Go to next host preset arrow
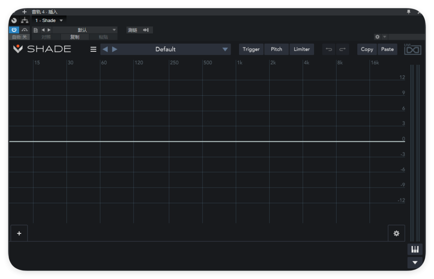Image resolution: width=434 pixels, height=279 pixels. point(49,30)
